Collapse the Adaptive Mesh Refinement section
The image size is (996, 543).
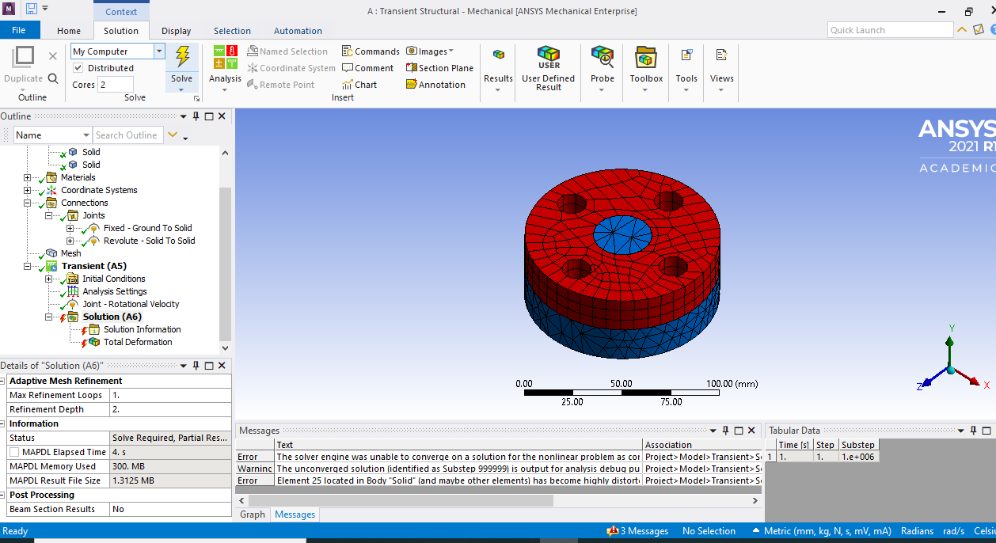click(x=3, y=381)
